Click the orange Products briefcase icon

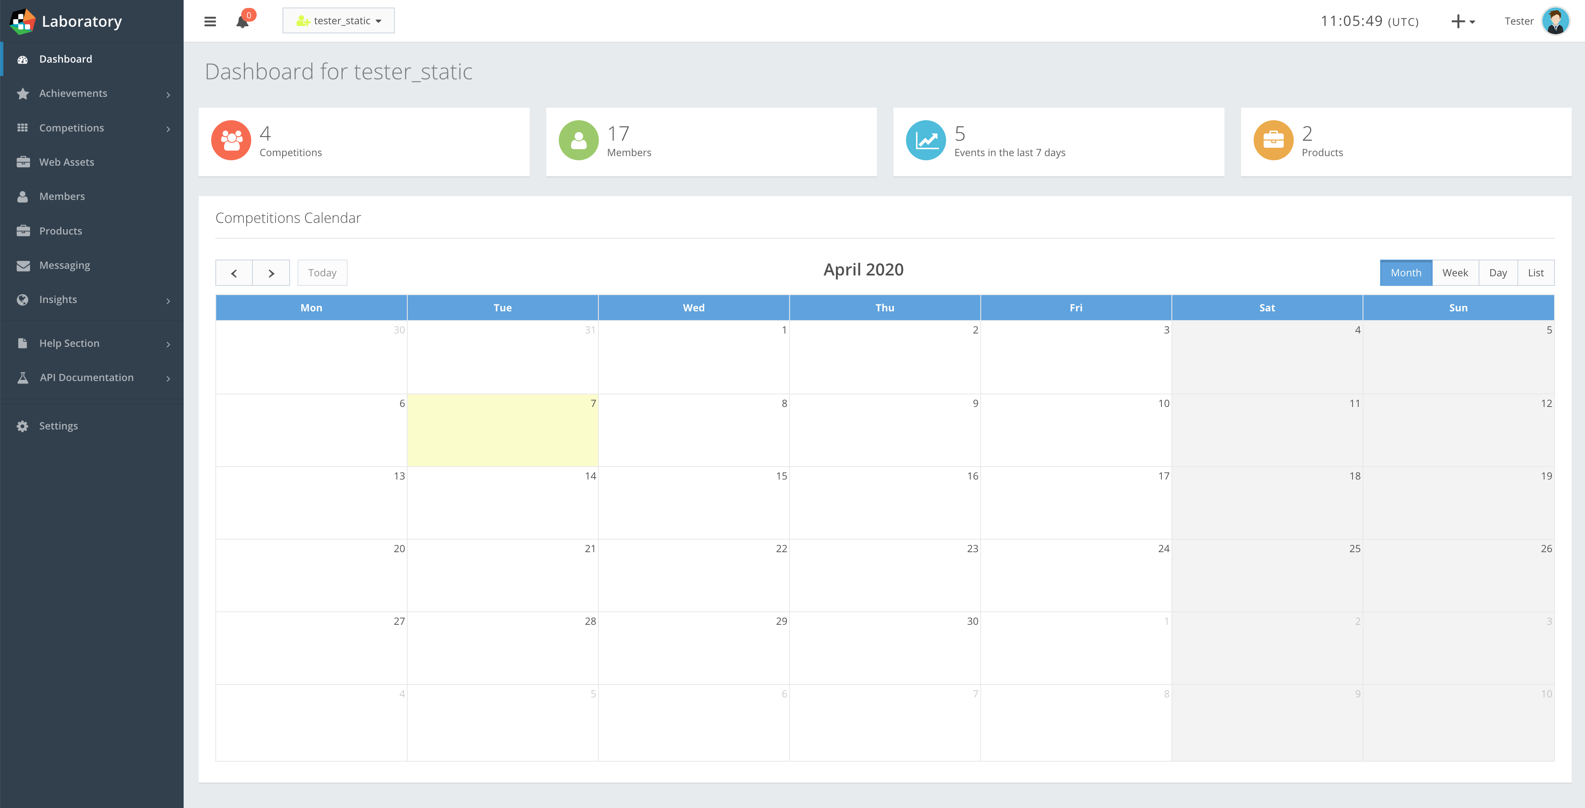tap(1273, 140)
